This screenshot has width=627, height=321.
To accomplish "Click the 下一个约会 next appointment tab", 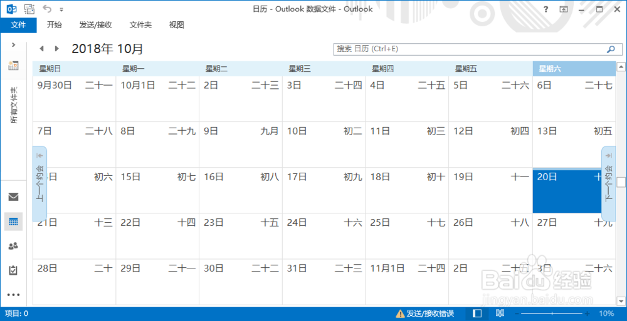I will click(609, 184).
